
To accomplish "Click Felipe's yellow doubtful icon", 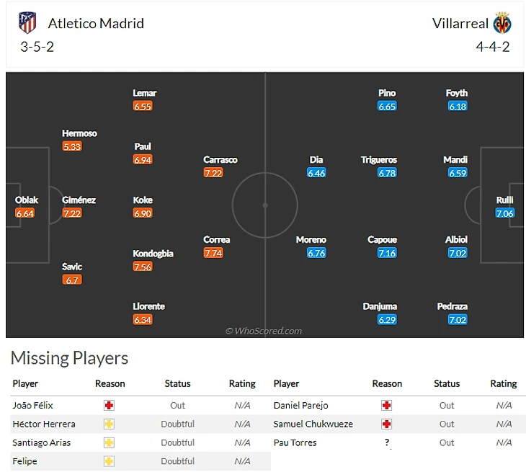I will tap(110, 461).
